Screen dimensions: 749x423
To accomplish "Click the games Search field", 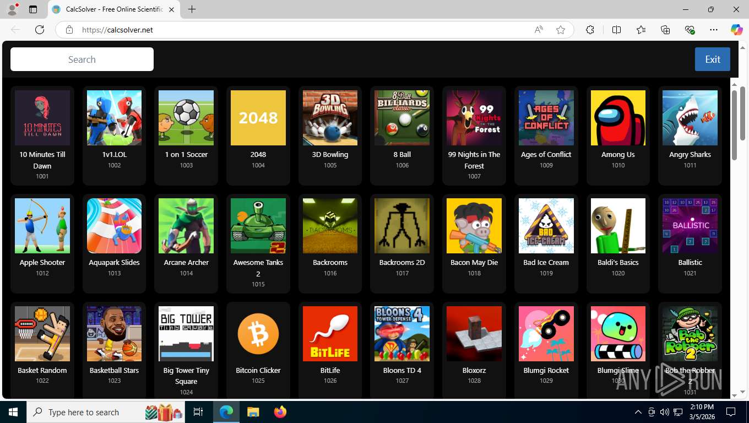I will click(x=82, y=59).
